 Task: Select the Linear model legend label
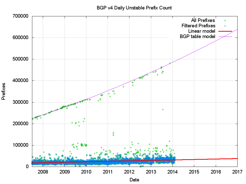[201, 31]
